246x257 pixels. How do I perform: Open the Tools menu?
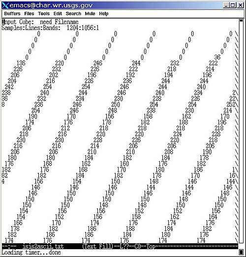(x=44, y=13)
